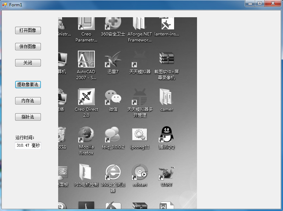Click the Form1 title bar icon

click(x=4, y=5)
